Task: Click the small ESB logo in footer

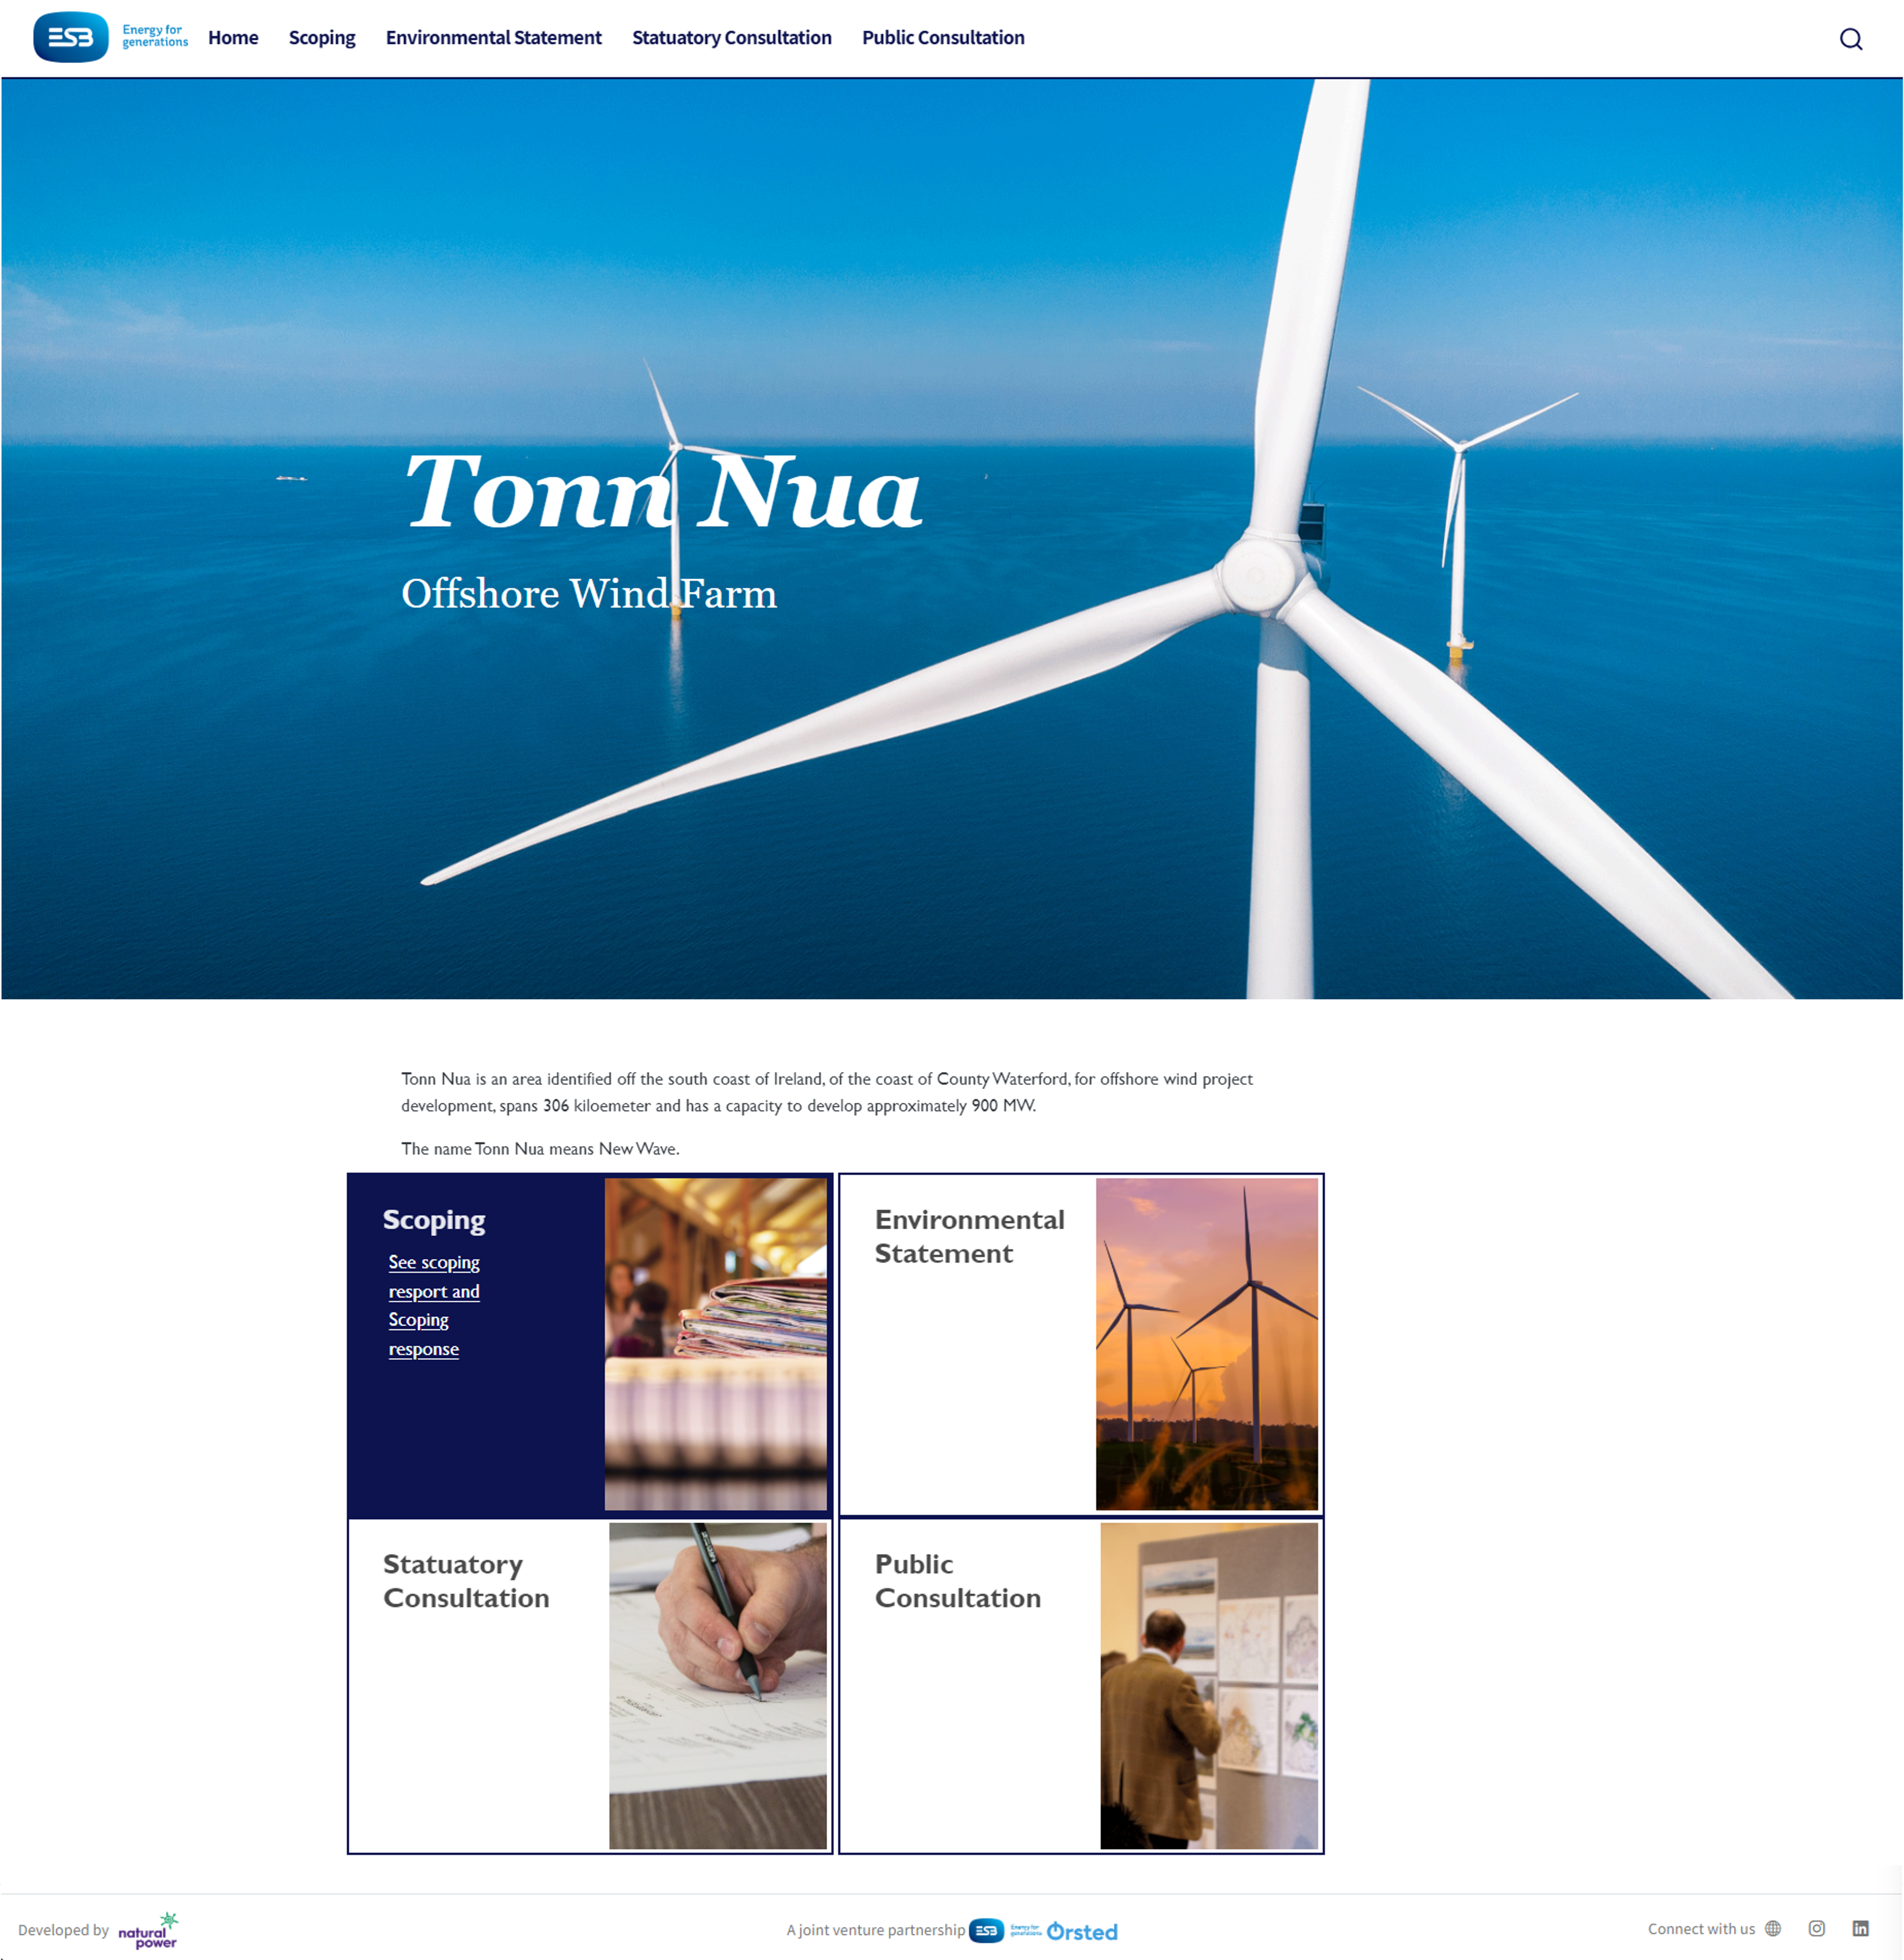Action: coord(987,1930)
